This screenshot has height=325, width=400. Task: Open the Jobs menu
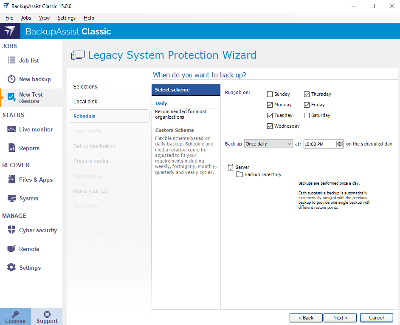pos(26,18)
